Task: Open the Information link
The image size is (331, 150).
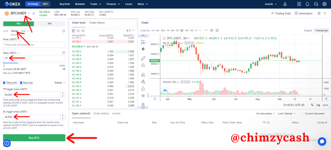Action: (x=304, y=13)
